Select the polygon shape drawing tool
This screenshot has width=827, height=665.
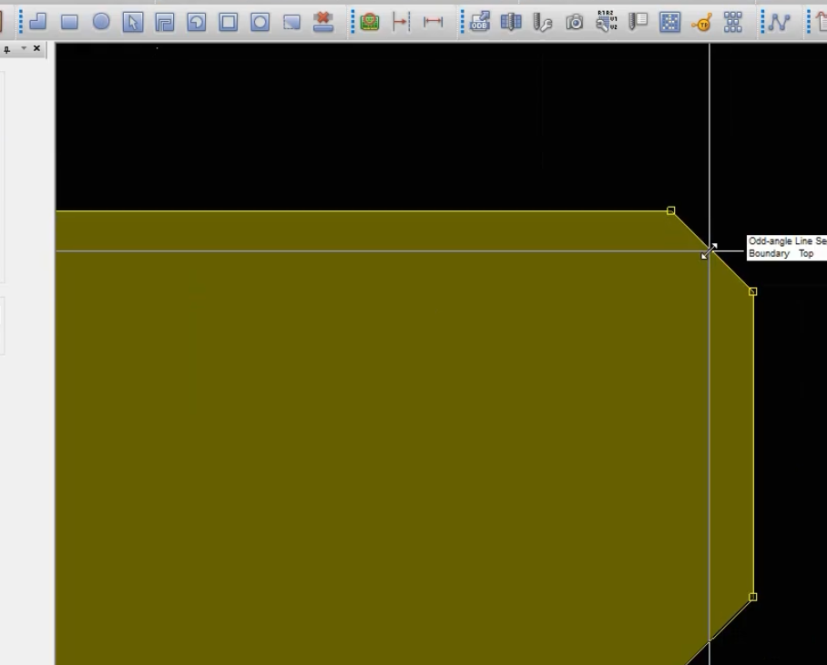click(x=38, y=22)
